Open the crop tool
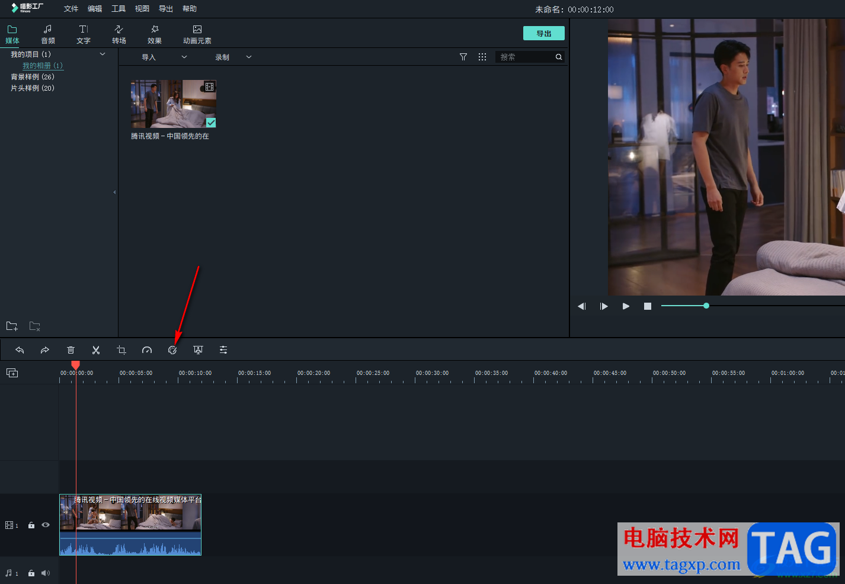Screen dimensions: 845x584 pos(121,350)
